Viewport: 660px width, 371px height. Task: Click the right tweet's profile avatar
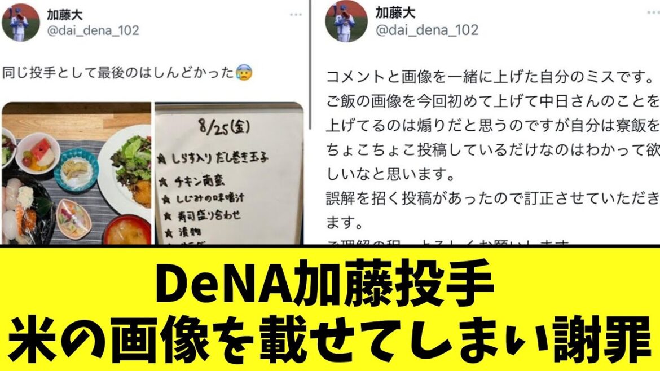346,21
